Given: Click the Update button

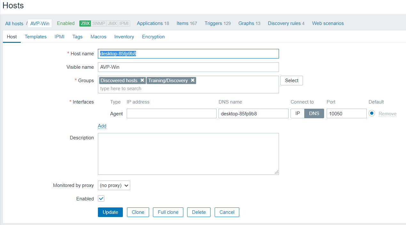Looking at the screenshot, I should [x=110, y=212].
